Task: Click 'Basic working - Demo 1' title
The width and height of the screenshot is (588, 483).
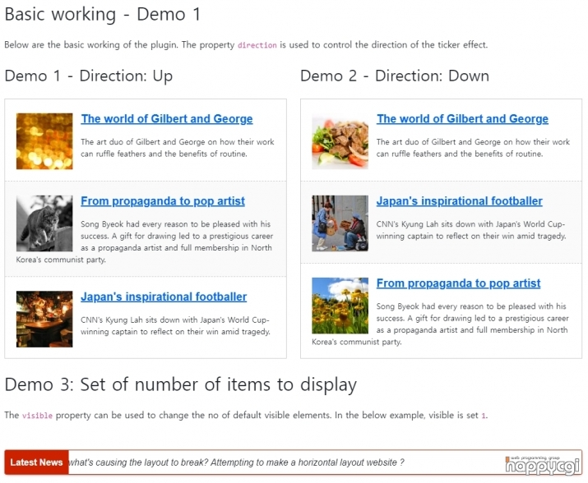Action: (x=102, y=15)
